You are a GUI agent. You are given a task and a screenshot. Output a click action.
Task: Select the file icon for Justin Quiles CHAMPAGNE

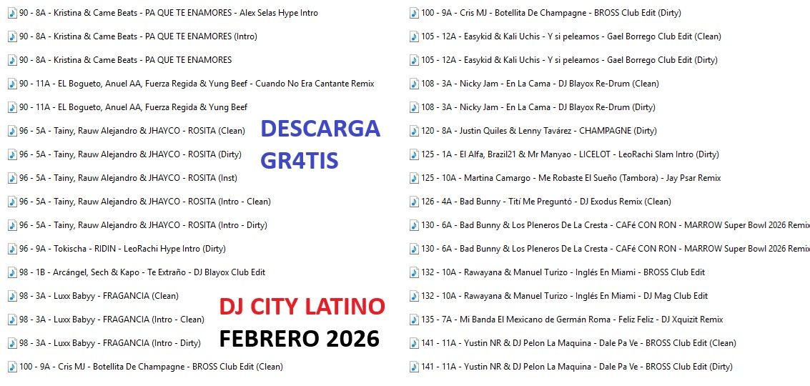(x=414, y=131)
